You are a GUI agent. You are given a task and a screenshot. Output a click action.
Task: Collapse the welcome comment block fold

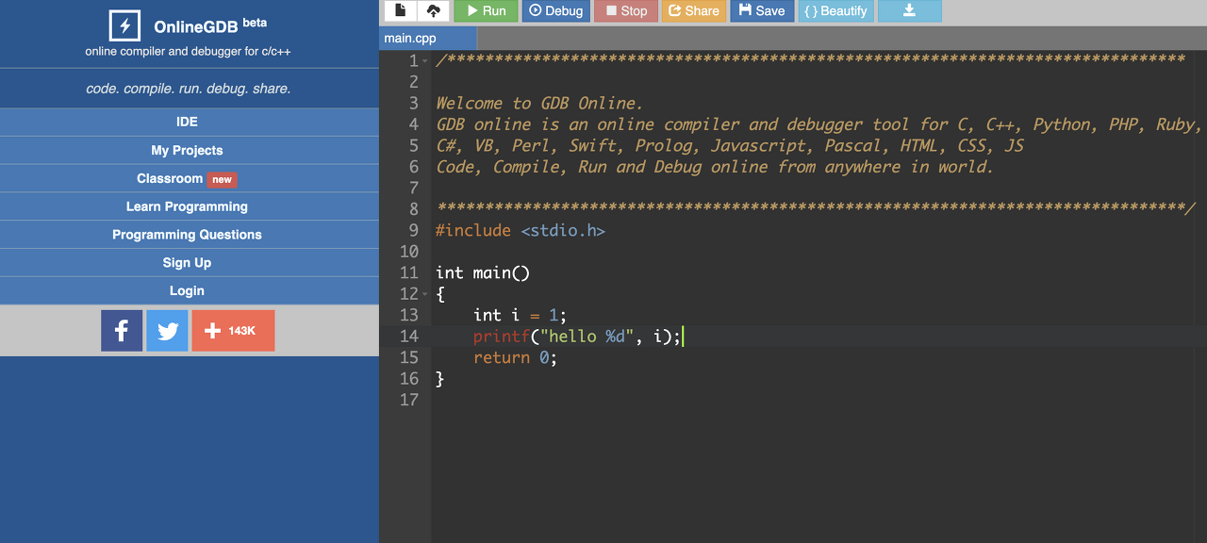tap(426, 60)
